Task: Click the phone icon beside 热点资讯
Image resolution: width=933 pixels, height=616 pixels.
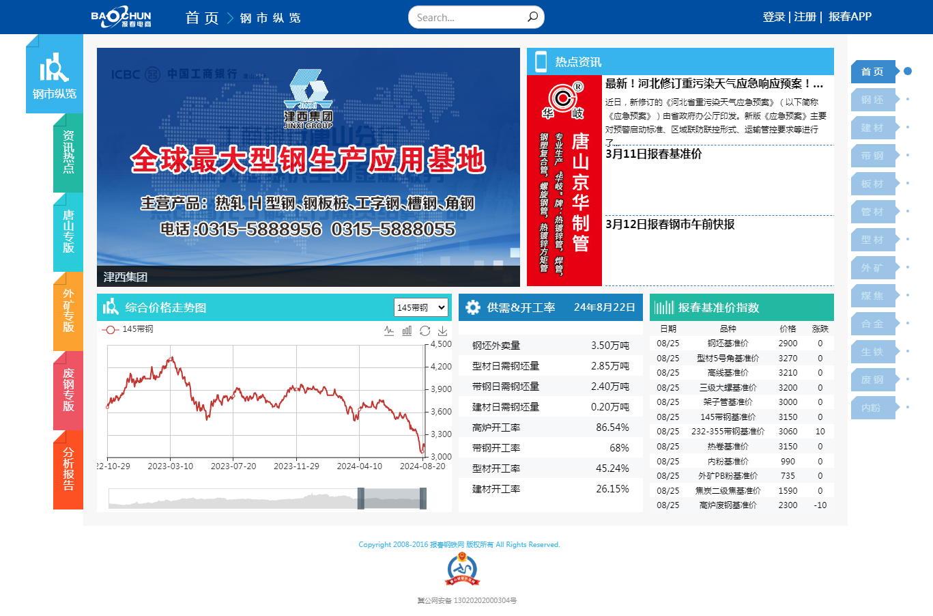Action: tap(541, 61)
